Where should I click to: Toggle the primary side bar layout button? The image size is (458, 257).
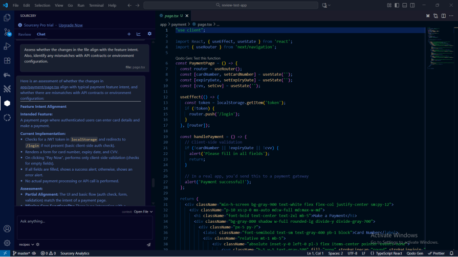point(397,5)
